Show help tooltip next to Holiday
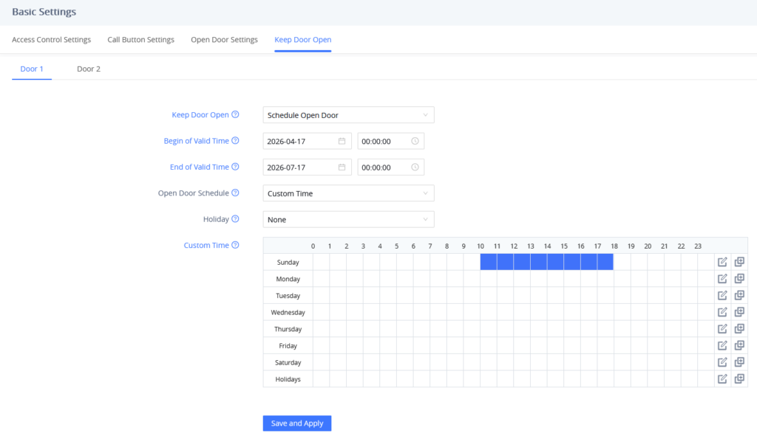757x439 pixels. (x=235, y=219)
